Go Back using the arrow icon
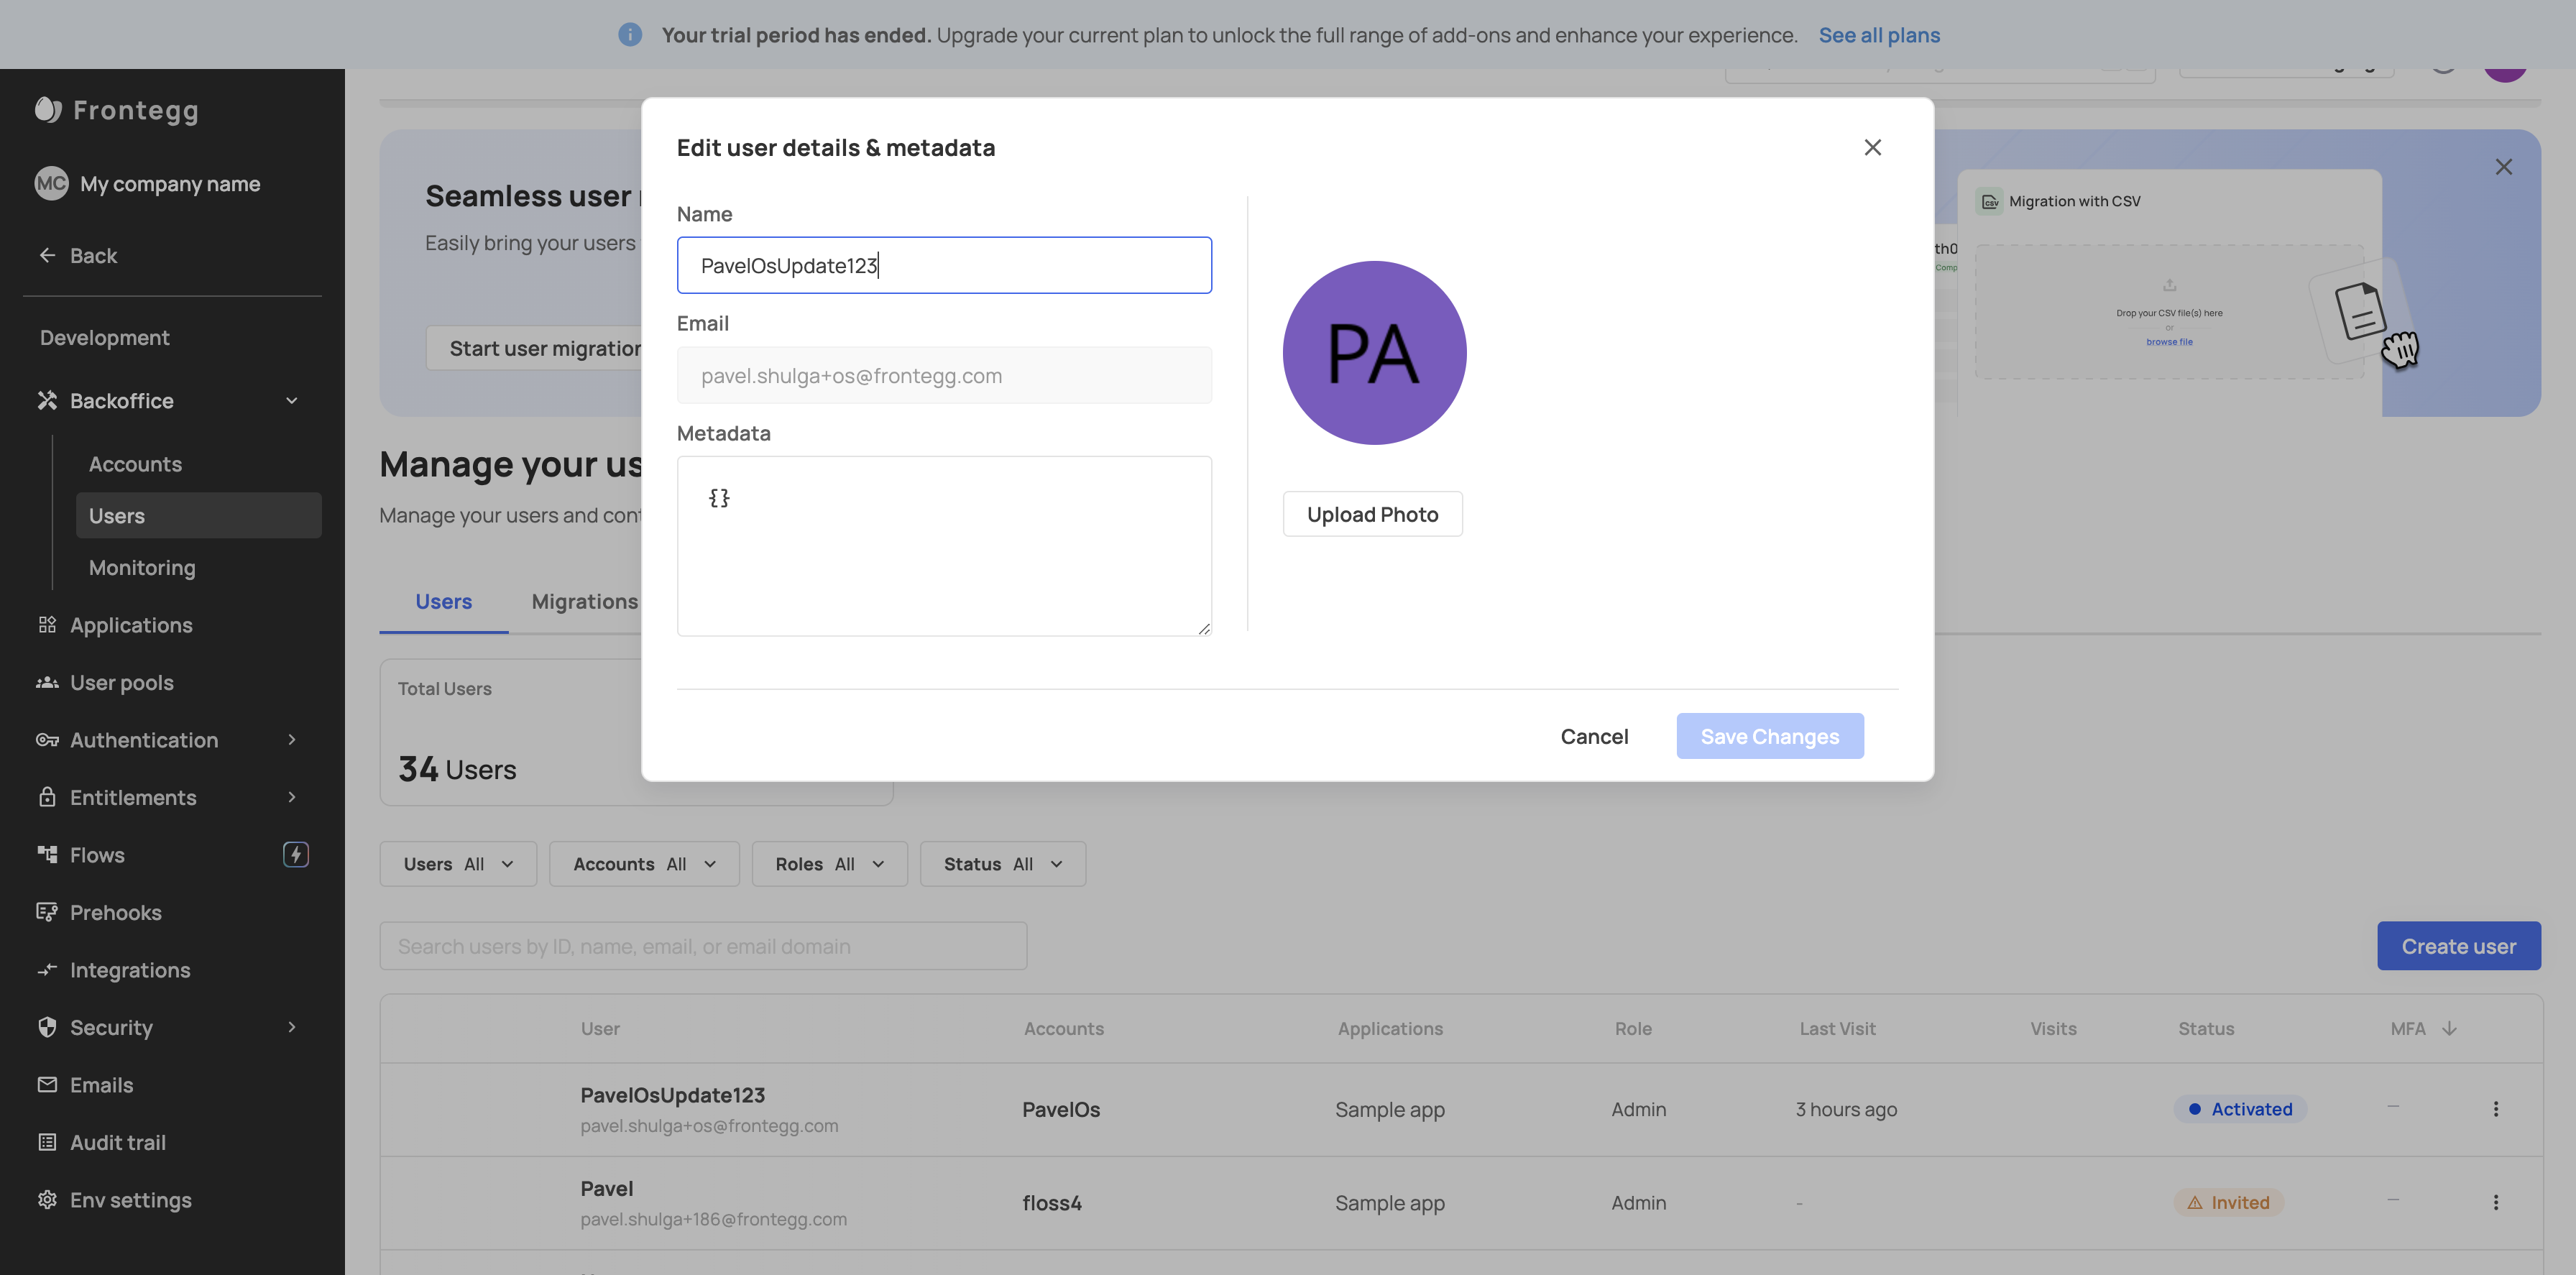 (x=47, y=255)
